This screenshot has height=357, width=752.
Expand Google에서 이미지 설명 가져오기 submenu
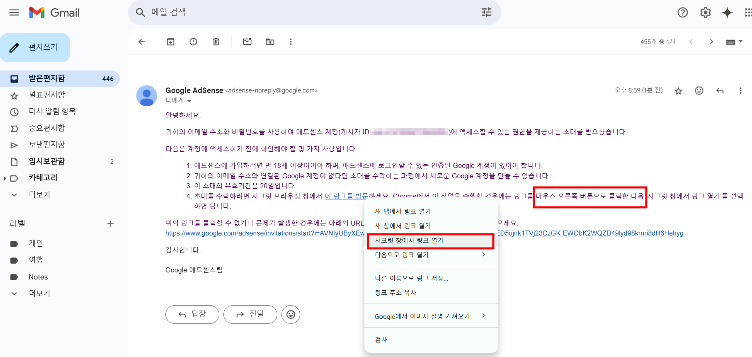point(431,316)
